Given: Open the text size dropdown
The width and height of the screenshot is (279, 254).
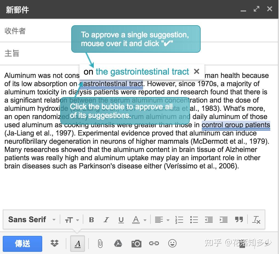Looking at the screenshot, I should (72, 220).
